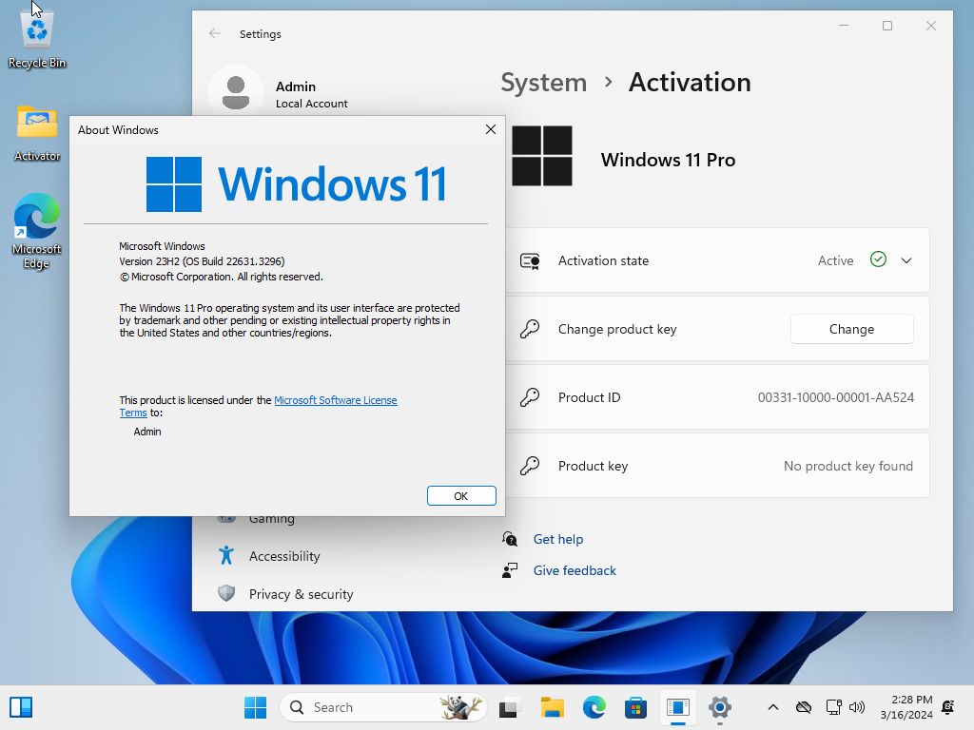The height and width of the screenshot is (730, 974).
Task: Open Microsoft Store from taskbar
Action: (x=635, y=707)
